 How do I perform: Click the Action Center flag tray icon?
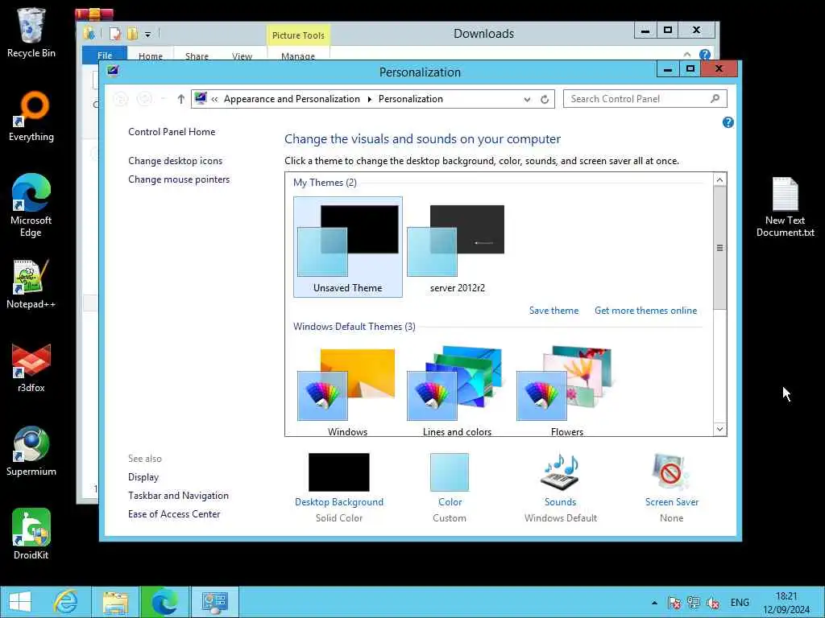click(674, 603)
